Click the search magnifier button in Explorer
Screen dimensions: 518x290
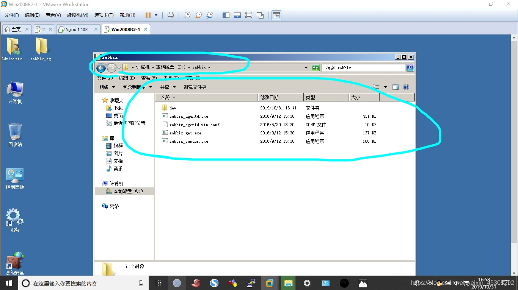pyautogui.click(x=410, y=68)
